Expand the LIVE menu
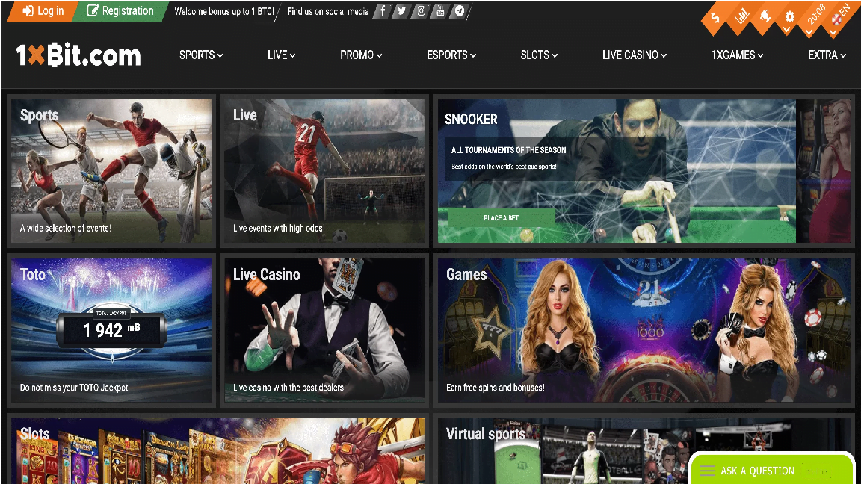Screen dimensions: 861x484 point(281,55)
